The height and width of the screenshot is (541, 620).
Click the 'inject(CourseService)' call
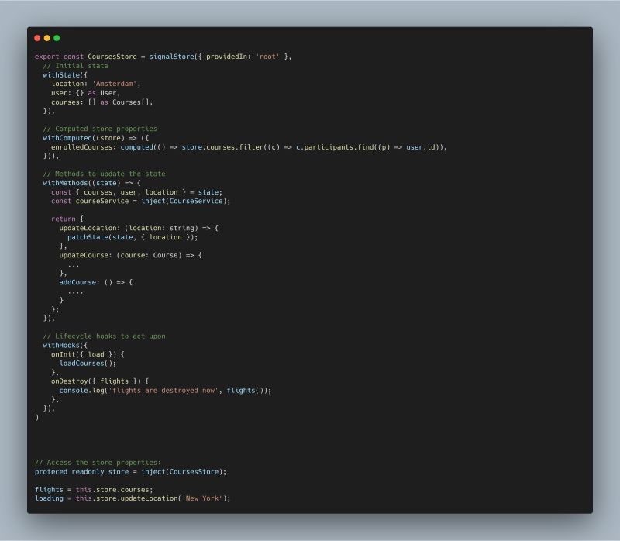pos(186,201)
